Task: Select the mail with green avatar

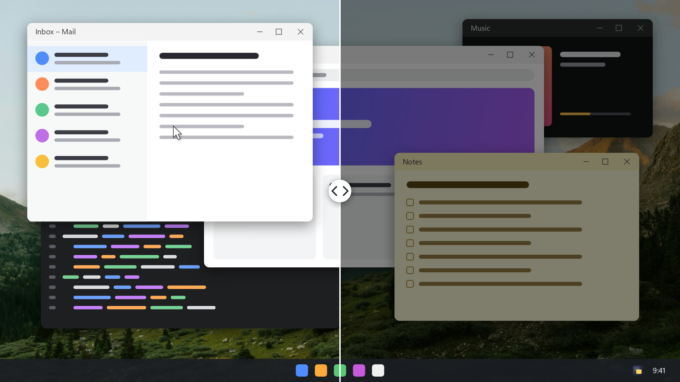Action: point(87,110)
